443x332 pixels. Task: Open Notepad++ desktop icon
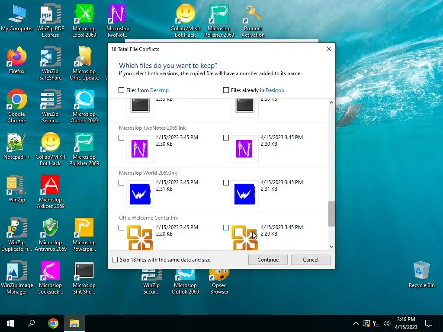click(17, 147)
